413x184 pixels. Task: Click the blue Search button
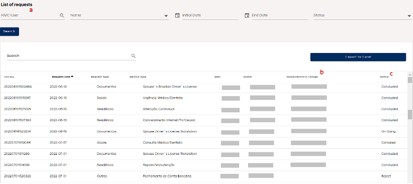pyautogui.click(x=10, y=32)
